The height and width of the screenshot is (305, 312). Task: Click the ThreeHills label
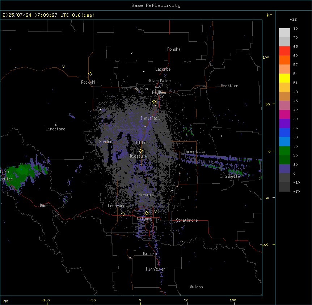click(x=194, y=151)
